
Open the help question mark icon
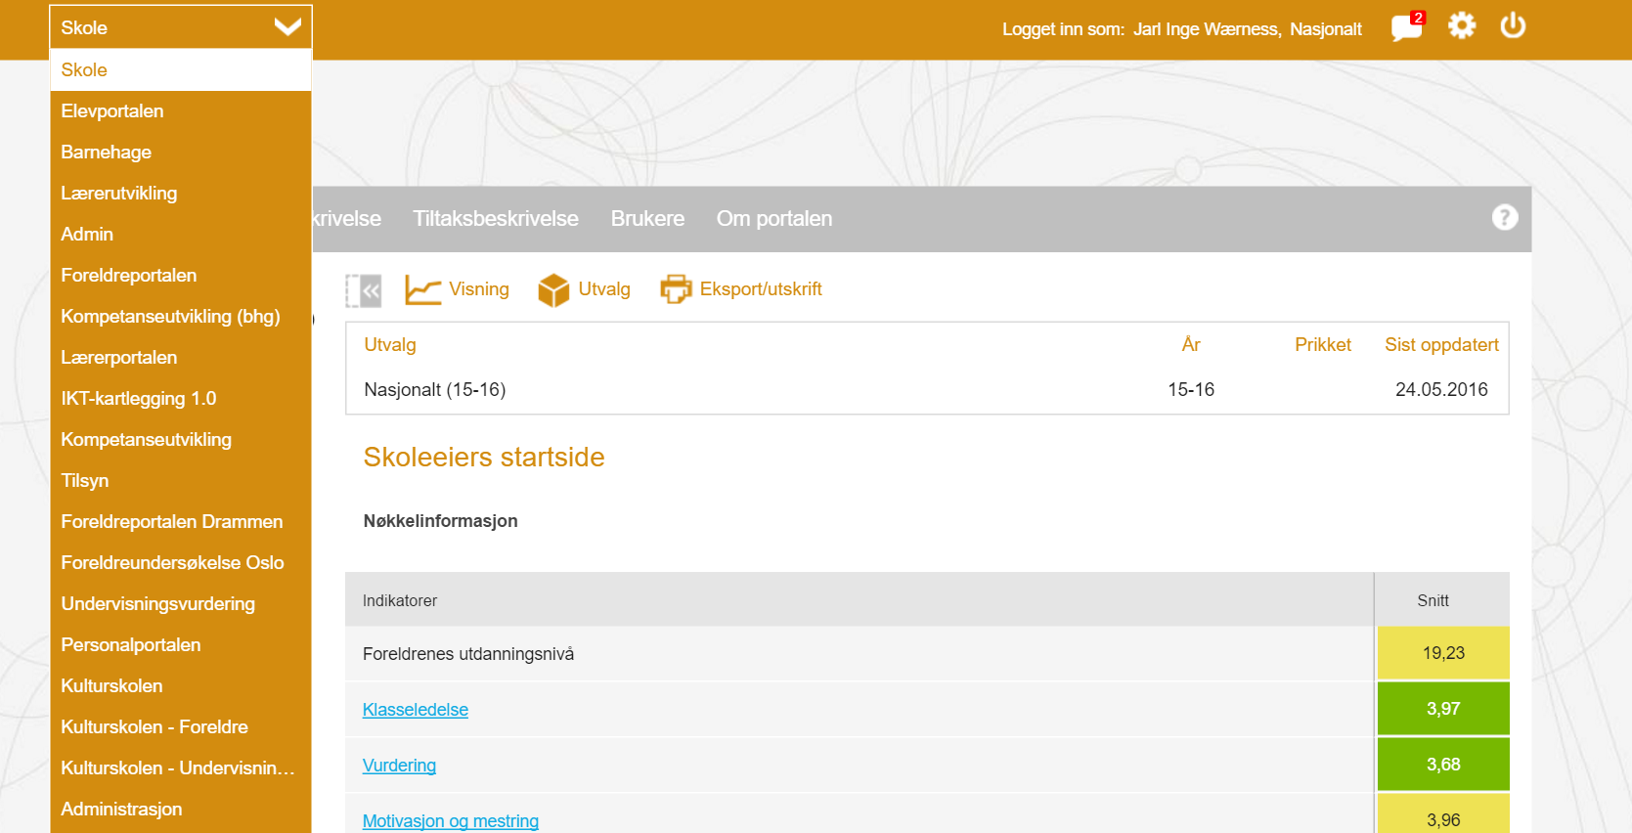coord(1505,217)
